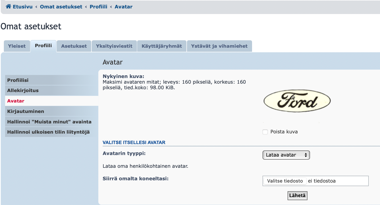This screenshot has height=205, width=380.
Task: Open the Asetukset tab
Action: click(x=74, y=46)
